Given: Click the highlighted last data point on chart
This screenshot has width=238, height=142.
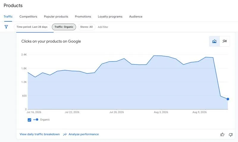Looking at the screenshot, I should point(228,99).
